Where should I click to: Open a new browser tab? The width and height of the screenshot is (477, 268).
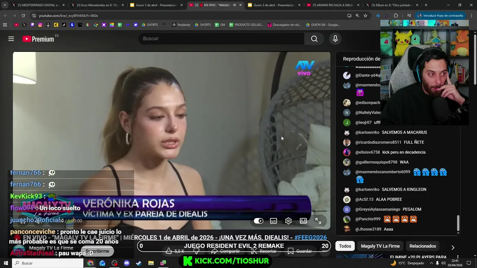click(426, 5)
